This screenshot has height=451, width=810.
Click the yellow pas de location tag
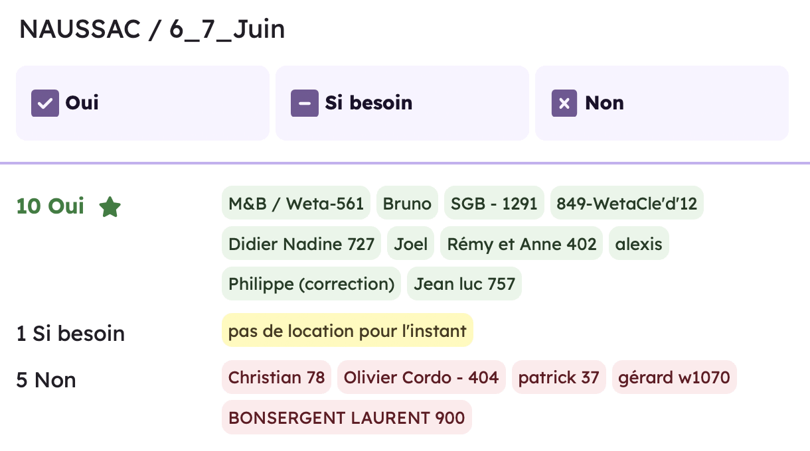click(347, 330)
